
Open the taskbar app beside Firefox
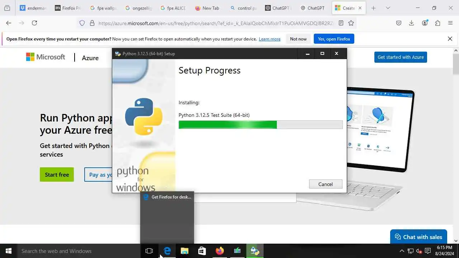pos(237,251)
